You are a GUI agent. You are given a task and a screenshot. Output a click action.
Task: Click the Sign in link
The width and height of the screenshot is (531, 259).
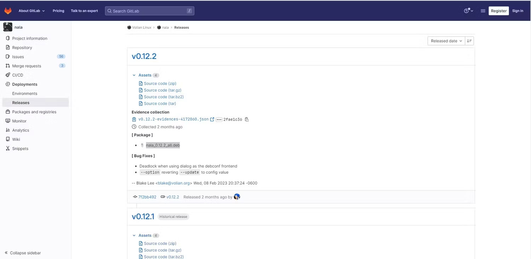pos(518,11)
